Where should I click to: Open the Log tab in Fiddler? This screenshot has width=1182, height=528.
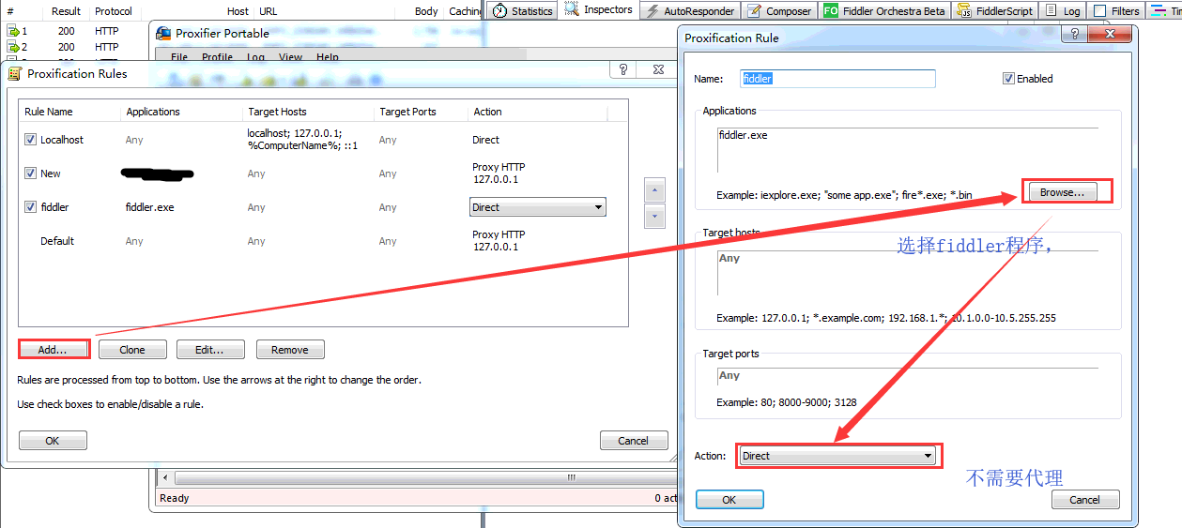(1062, 10)
